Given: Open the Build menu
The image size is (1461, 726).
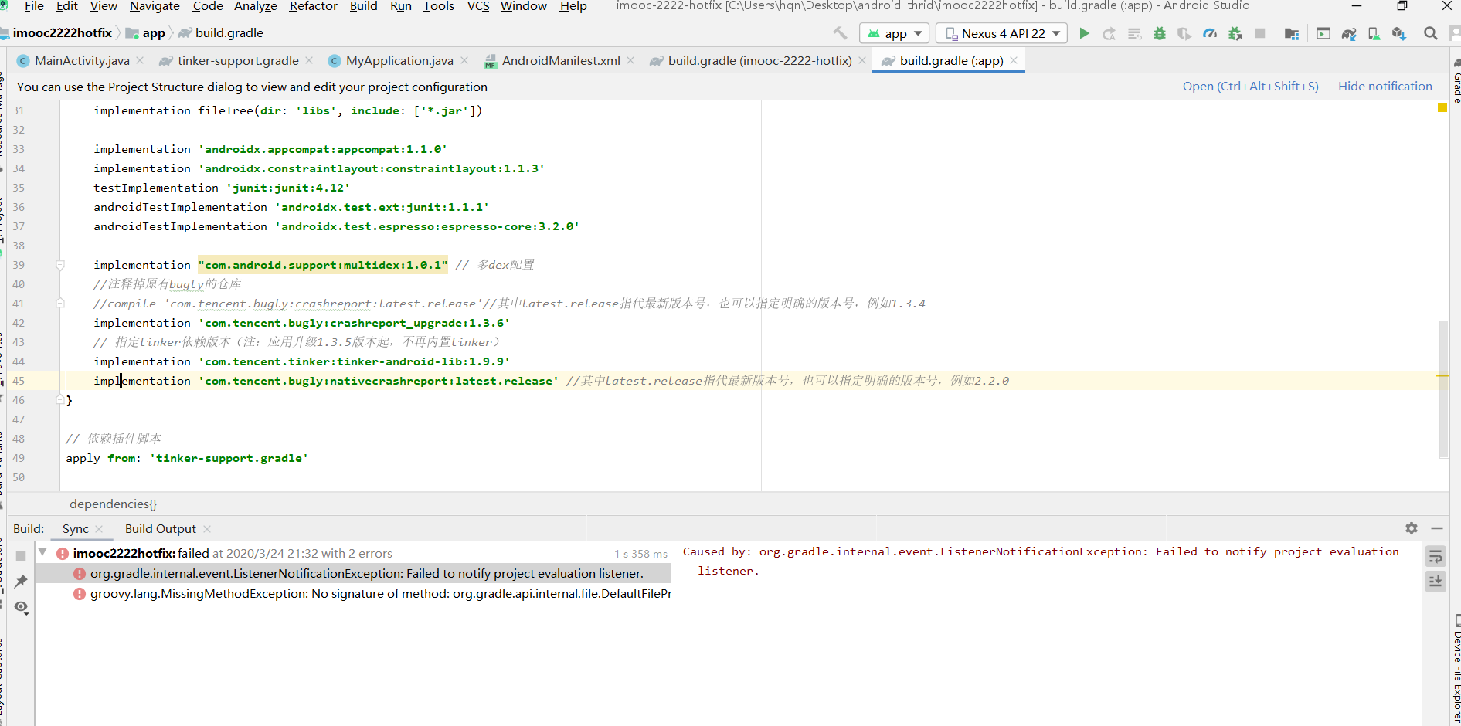Looking at the screenshot, I should (x=363, y=6).
